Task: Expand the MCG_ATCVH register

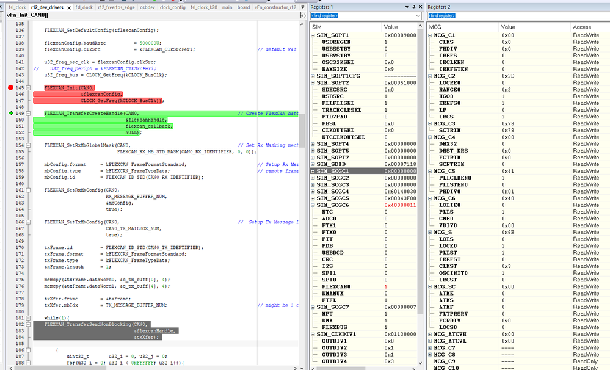Action: point(431,334)
